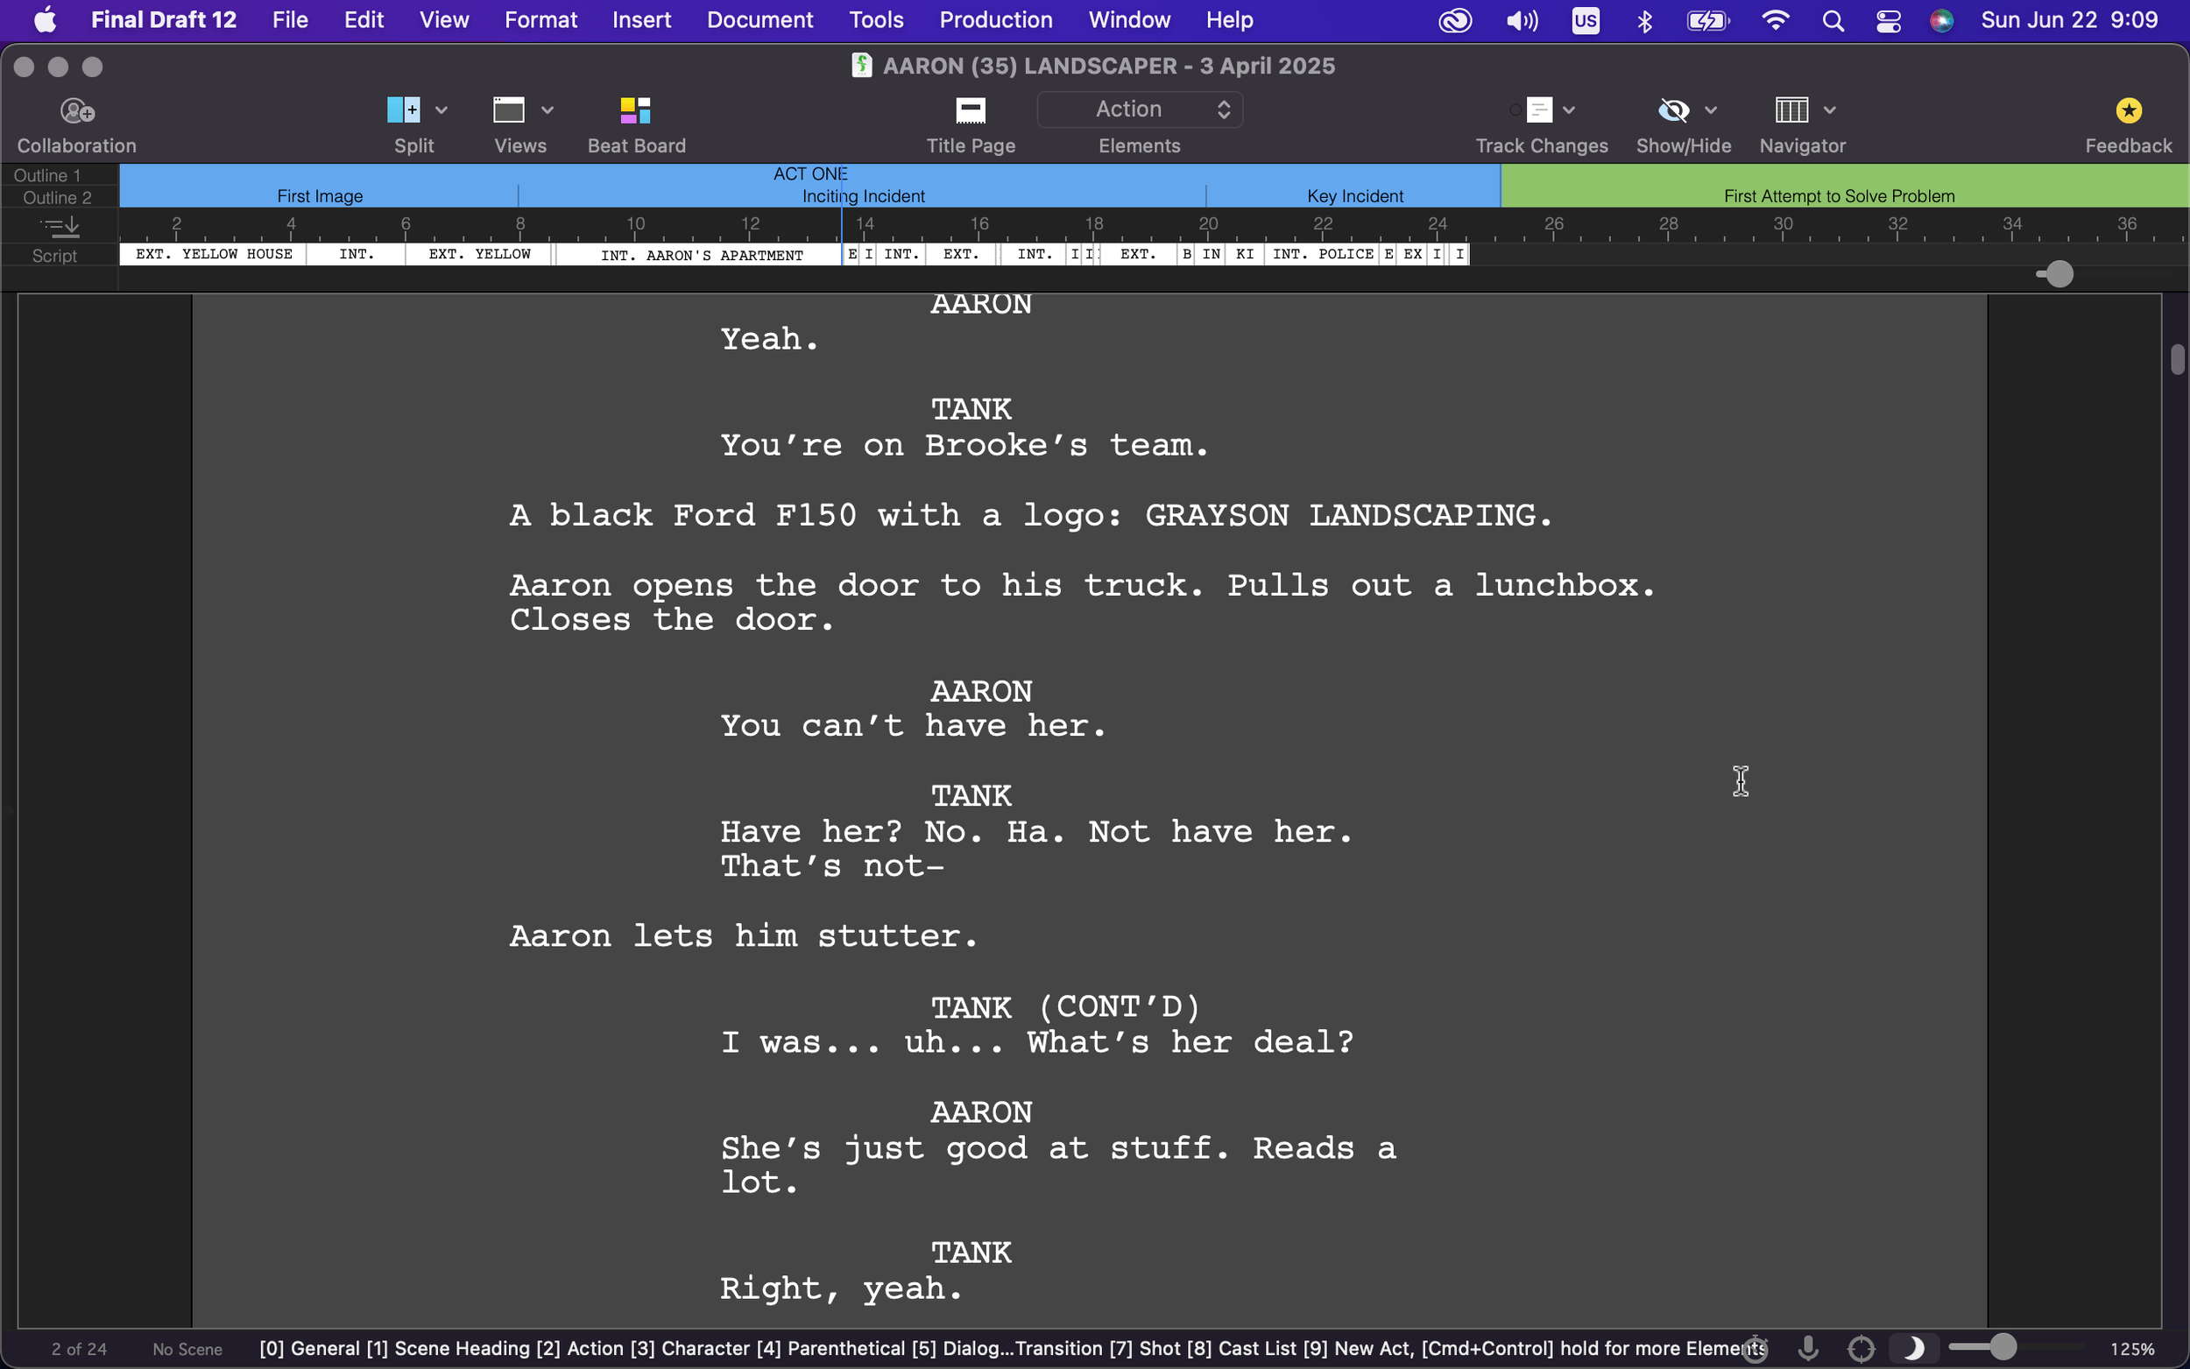
Task: Select the Key Incident outline beat
Action: click(1353, 195)
